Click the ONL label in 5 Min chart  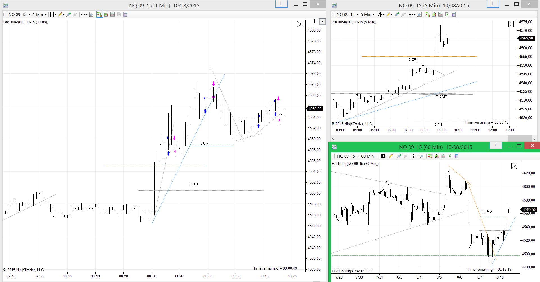click(439, 124)
